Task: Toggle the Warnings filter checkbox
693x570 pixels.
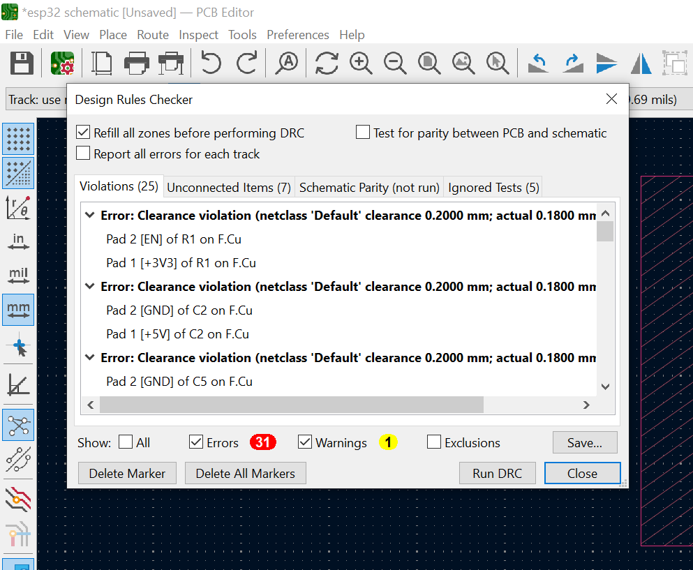Action: pos(305,442)
